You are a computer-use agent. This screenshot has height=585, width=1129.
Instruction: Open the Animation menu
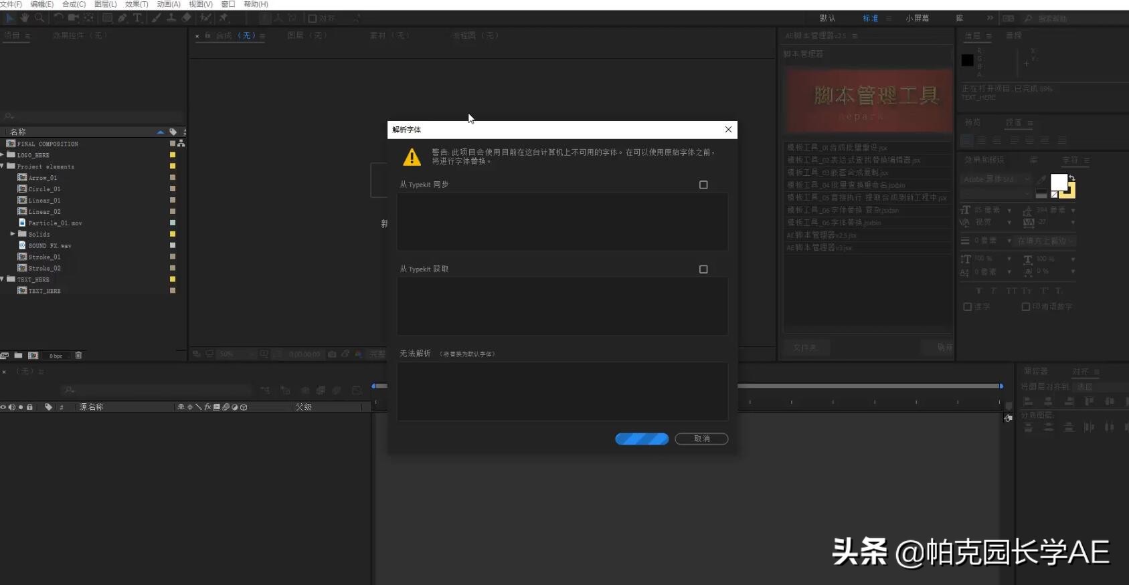click(169, 4)
